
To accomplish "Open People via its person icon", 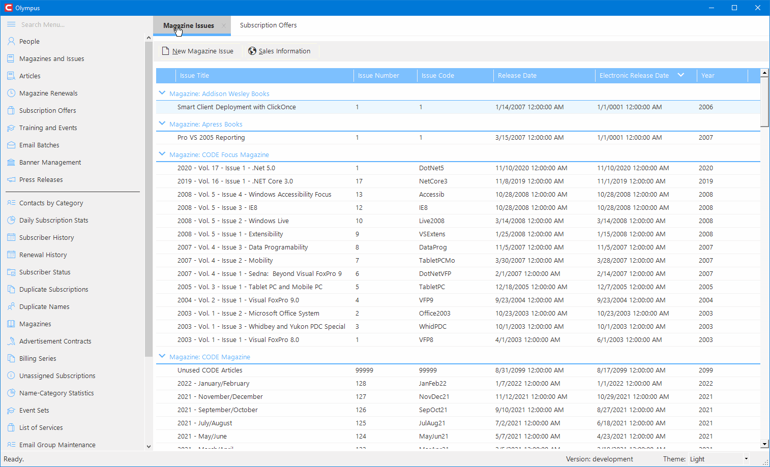I will click(x=11, y=41).
